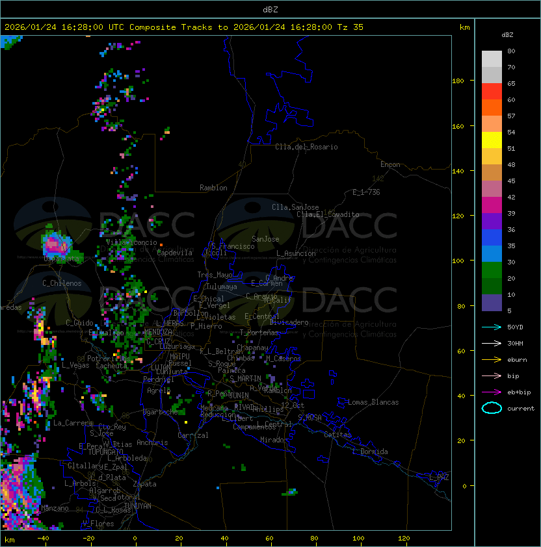
Task: Click the magenta eb+bip arrow legend icon
Action: point(492,392)
